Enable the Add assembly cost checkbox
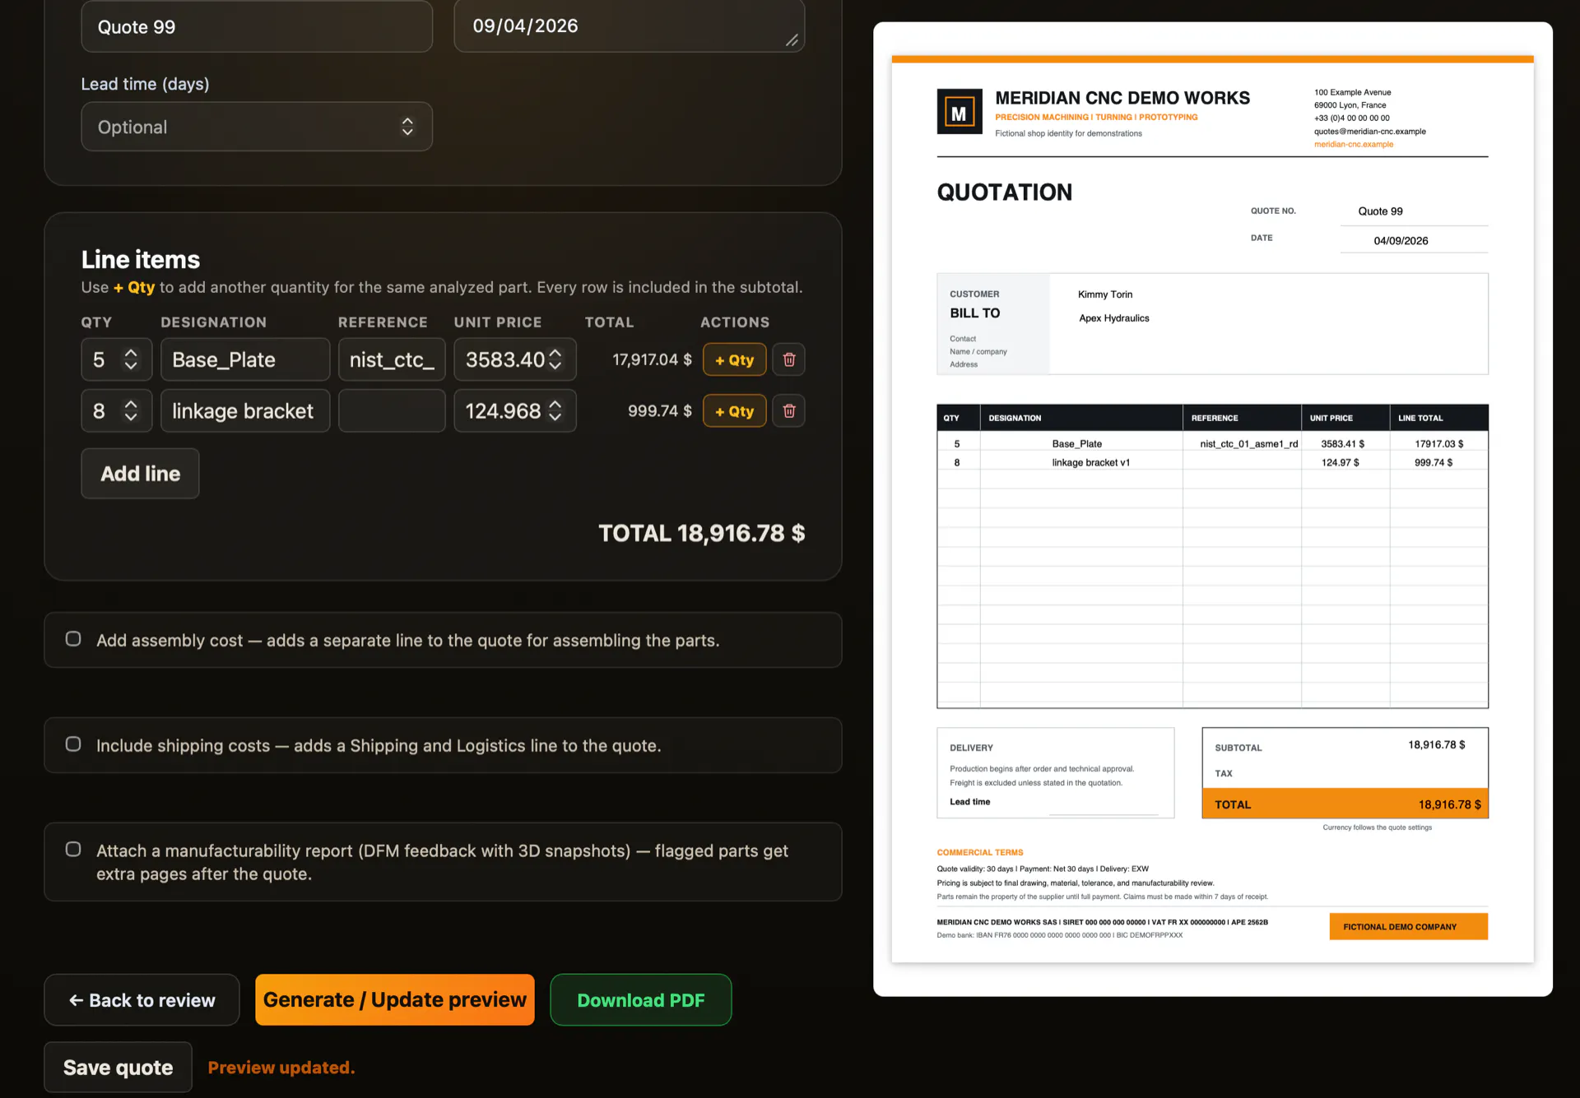 [73, 639]
